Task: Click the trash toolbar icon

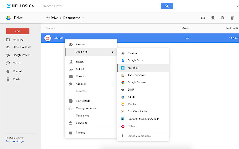Action: point(232,18)
